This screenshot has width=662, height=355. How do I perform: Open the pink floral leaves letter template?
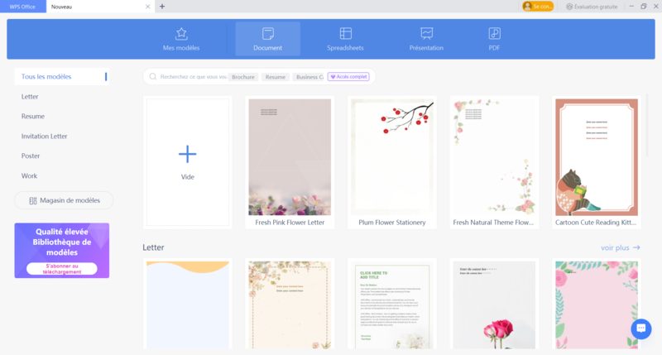tap(597, 304)
